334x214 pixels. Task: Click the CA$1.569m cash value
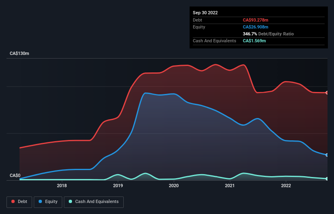[254, 41]
